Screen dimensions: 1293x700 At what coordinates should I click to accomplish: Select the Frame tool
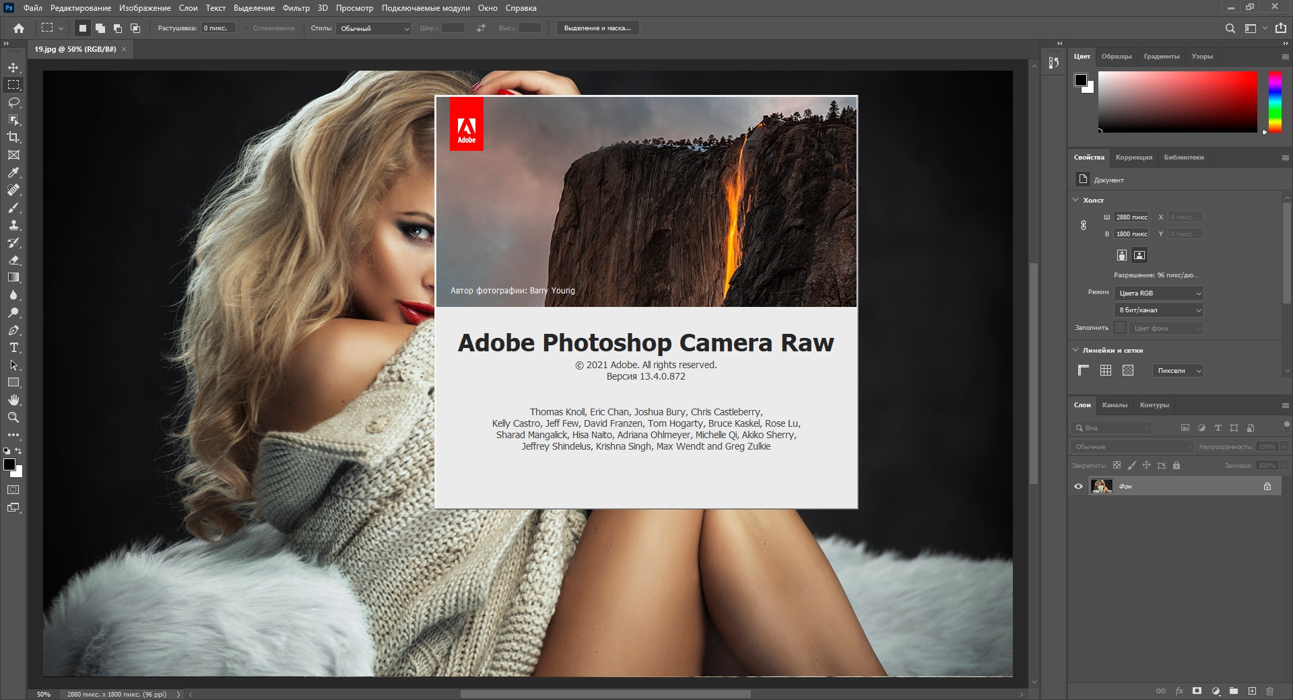[x=13, y=155]
